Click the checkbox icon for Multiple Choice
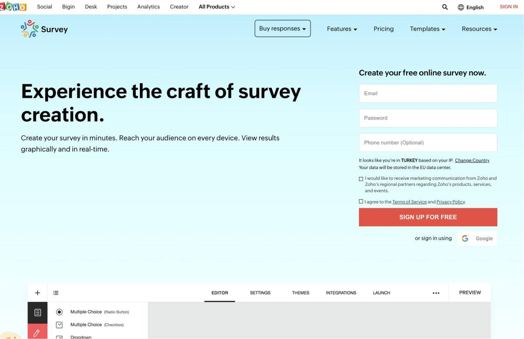Viewport: 524px width, 339px height. pyautogui.click(x=59, y=324)
